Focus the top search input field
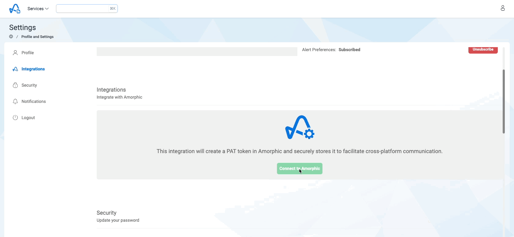The width and height of the screenshot is (514, 237). click(x=87, y=9)
